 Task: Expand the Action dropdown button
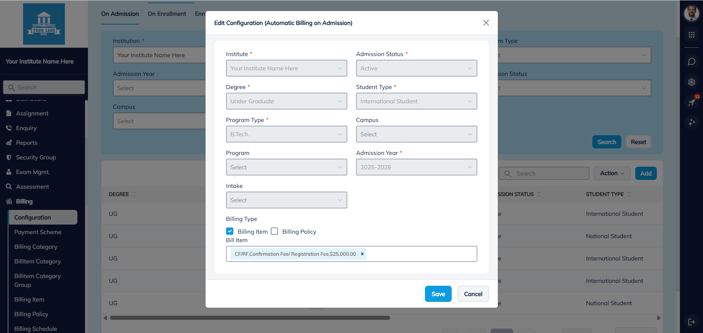pos(612,173)
